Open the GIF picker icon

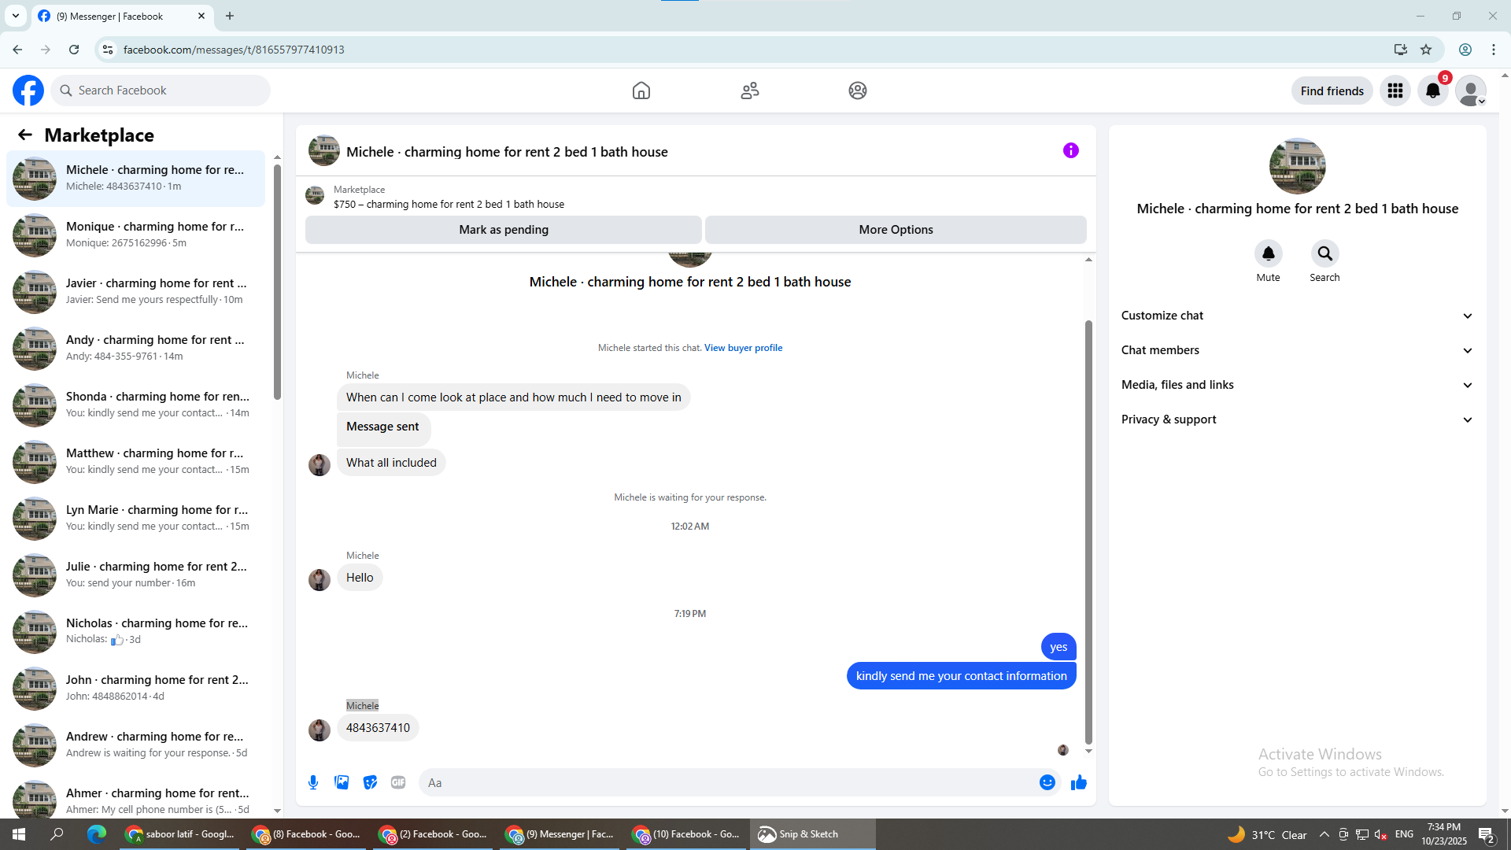pyautogui.click(x=398, y=782)
